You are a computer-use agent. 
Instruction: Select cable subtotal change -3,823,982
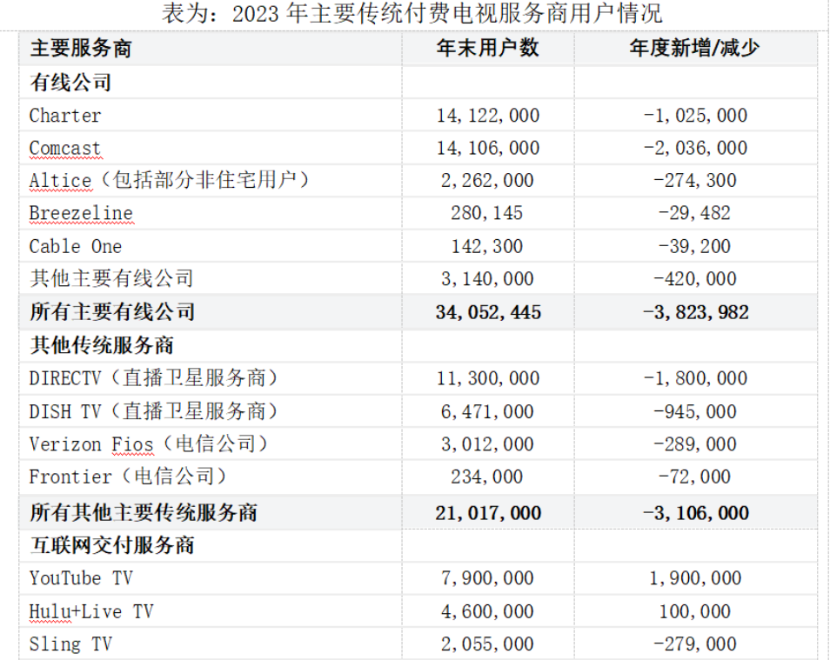695,313
